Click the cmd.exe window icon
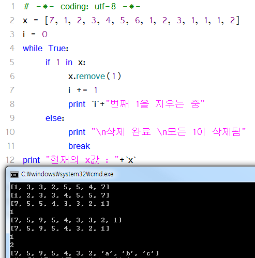This screenshot has width=255, height=258. click(14, 174)
